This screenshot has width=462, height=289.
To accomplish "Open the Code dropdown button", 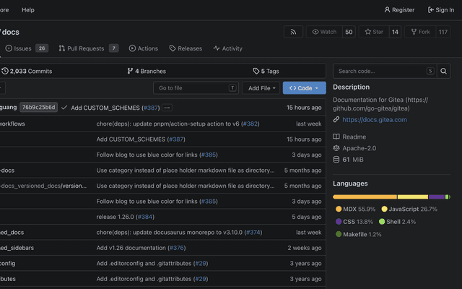I will tap(305, 88).
